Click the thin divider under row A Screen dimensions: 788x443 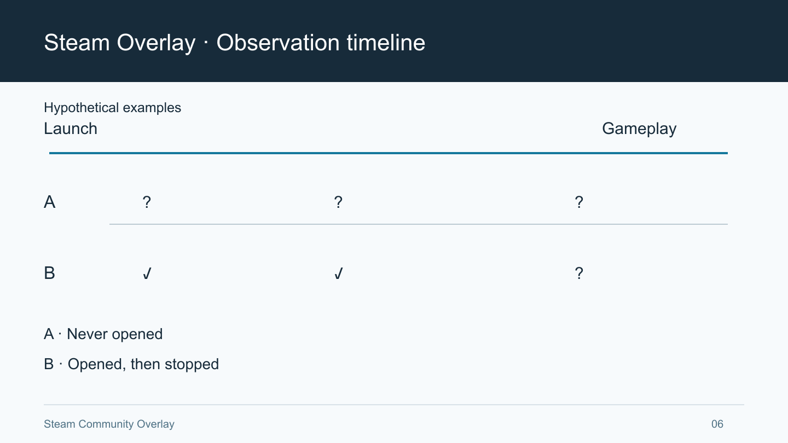[x=419, y=224]
